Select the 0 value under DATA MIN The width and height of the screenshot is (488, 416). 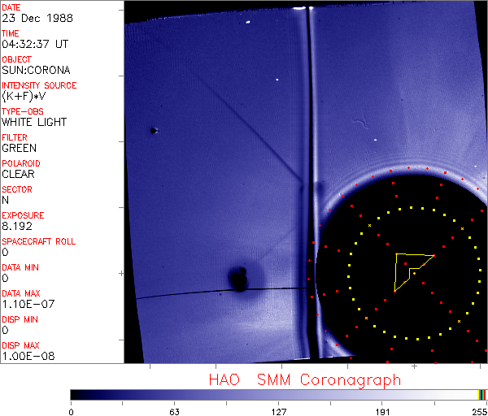pos(6,278)
